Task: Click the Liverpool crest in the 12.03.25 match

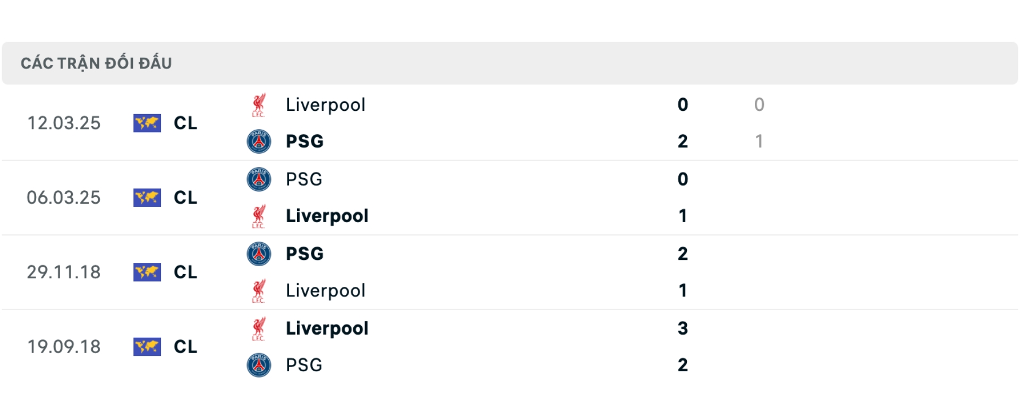Action: point(259,105)
